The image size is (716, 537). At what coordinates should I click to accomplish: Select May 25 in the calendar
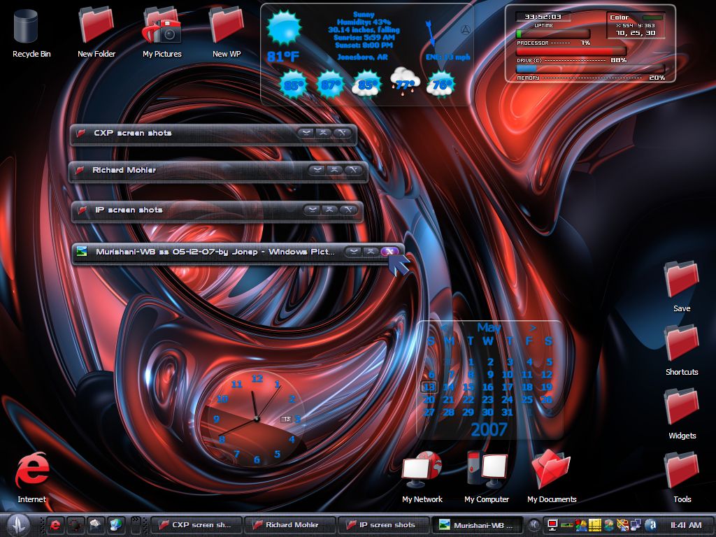(x=527, y=399)
